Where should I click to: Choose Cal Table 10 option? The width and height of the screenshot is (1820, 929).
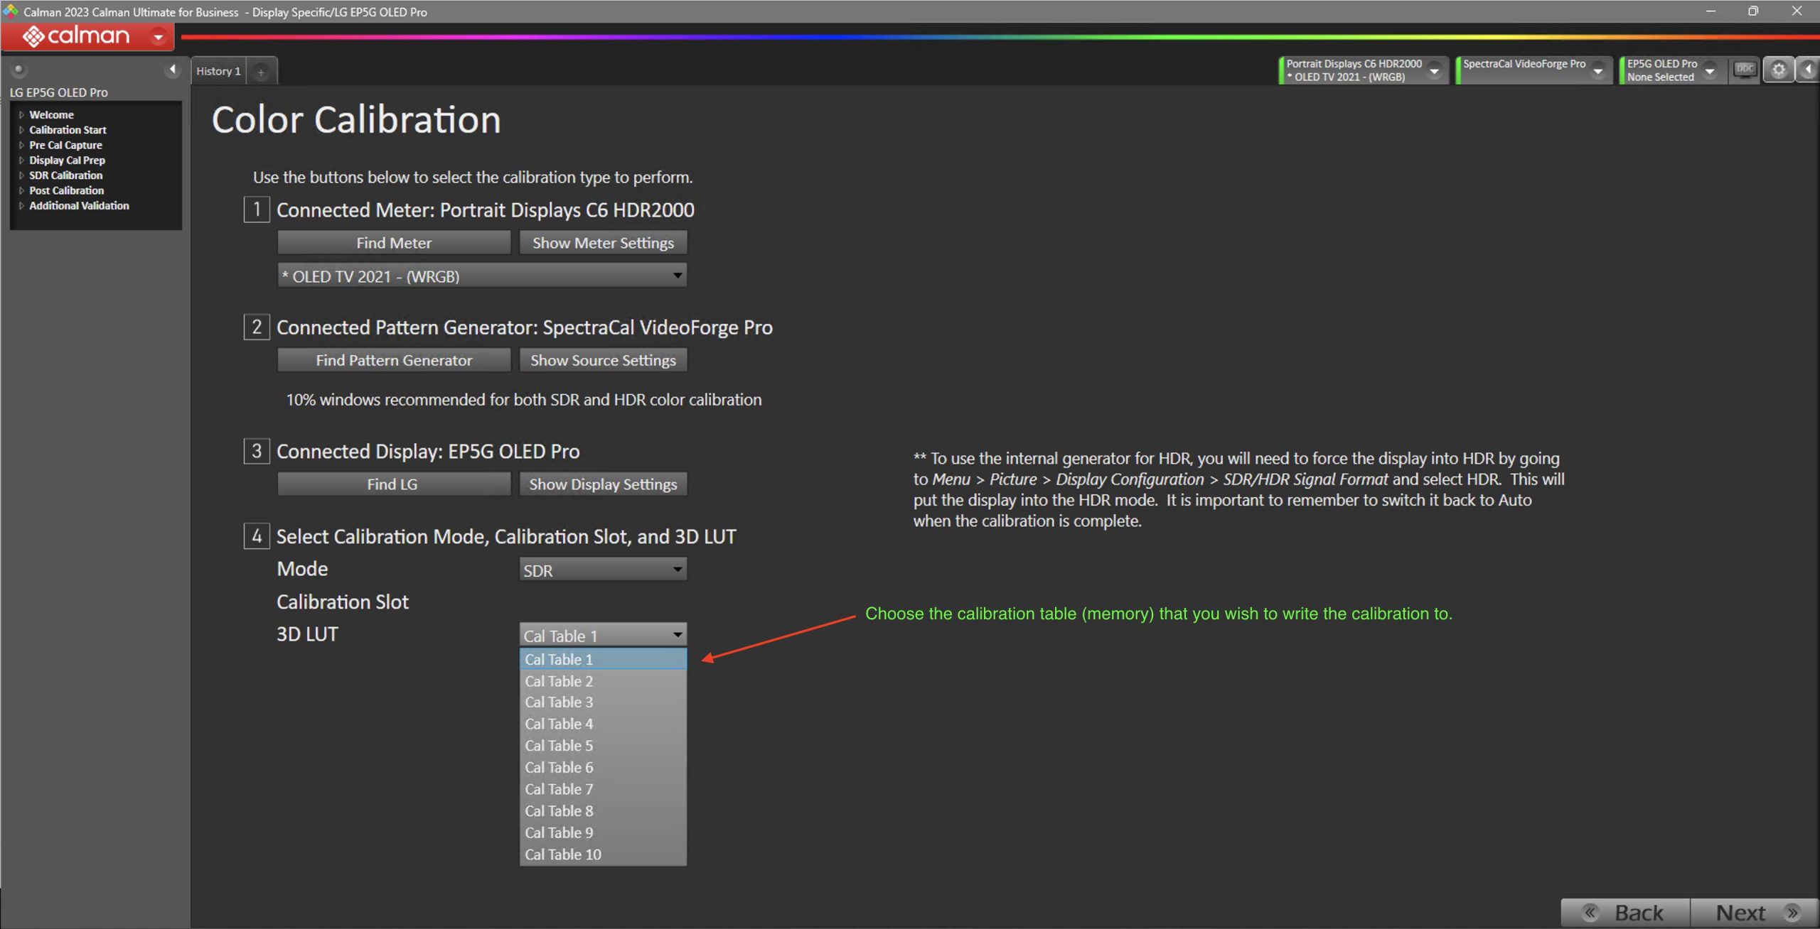pos(603,854)
